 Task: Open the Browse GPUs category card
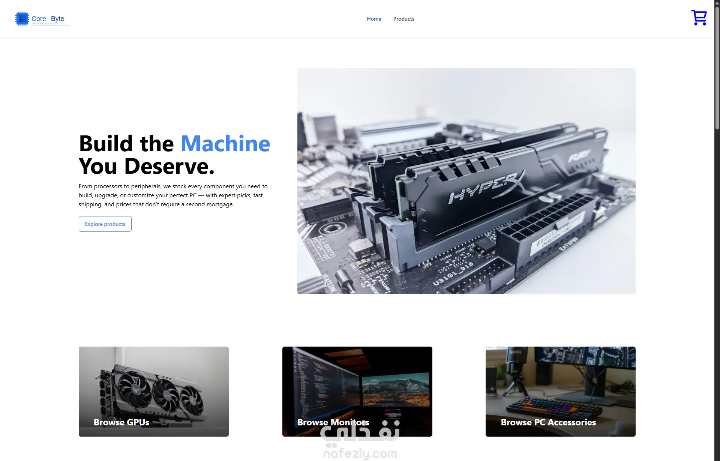coord(154,391)
